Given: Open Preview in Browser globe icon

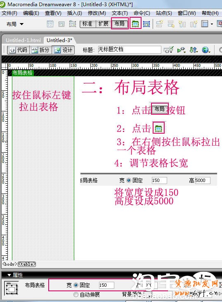Looking at the screenshot, I should tap(206, 50).
